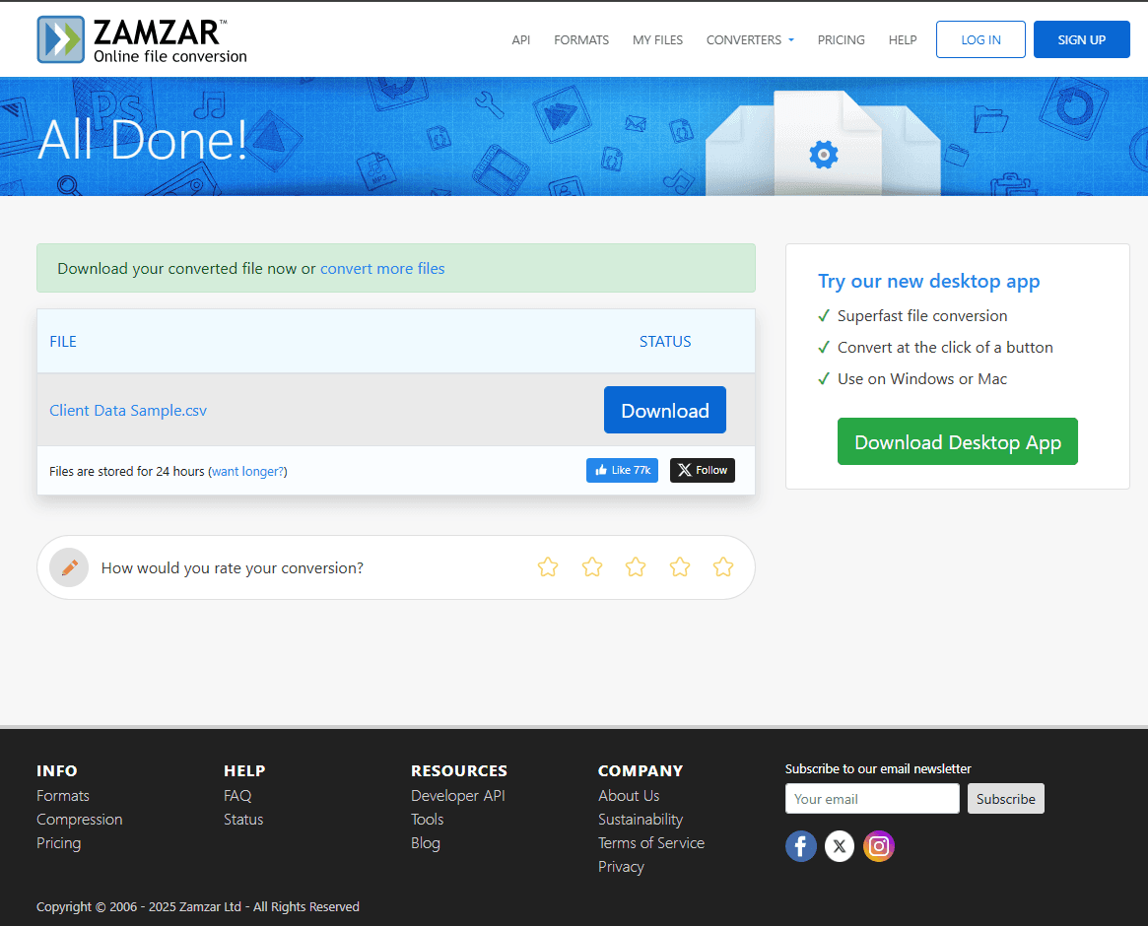
Task: Focus the Your email input field
Action: [x=872, y=799]
